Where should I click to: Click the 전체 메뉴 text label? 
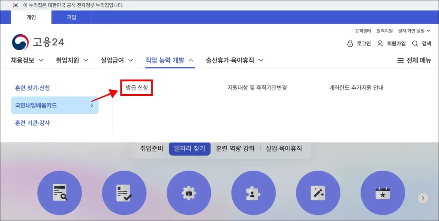click(419, 60)
